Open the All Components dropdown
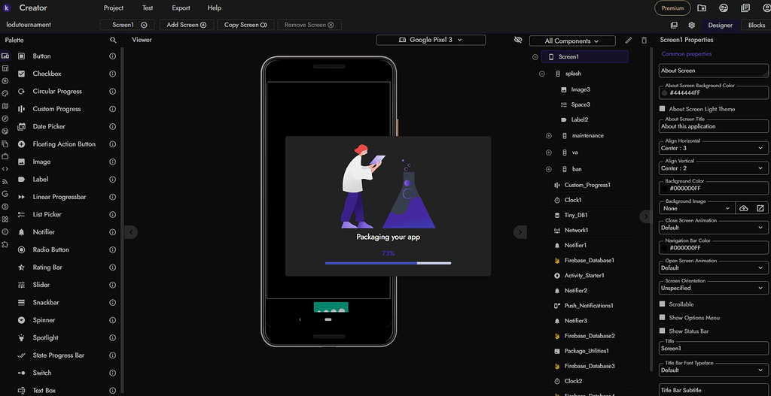Screen dimensions: 771x396 point(572,41)
